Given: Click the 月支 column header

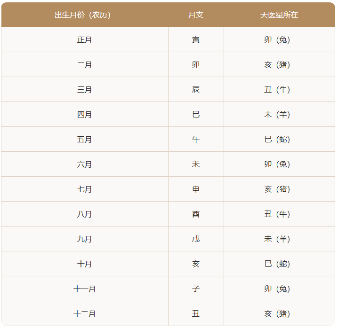Looking at the screenshot, I should (x=196, y=15).
